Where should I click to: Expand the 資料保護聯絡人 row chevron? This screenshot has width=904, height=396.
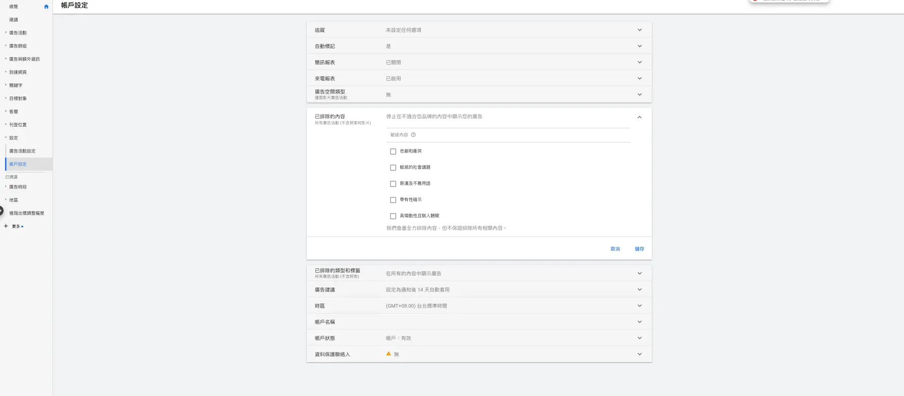[x=640, y=355]
